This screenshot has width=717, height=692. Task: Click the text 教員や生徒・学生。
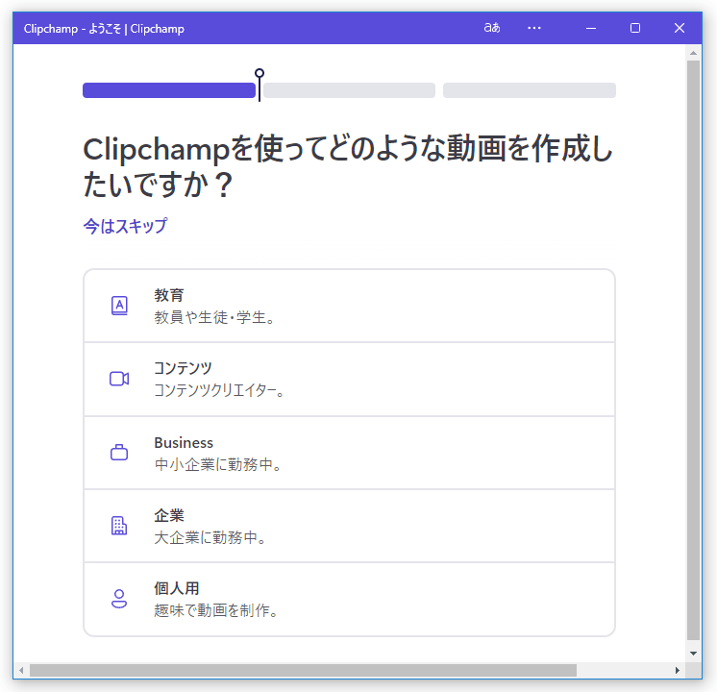click(x=215, y=317)
